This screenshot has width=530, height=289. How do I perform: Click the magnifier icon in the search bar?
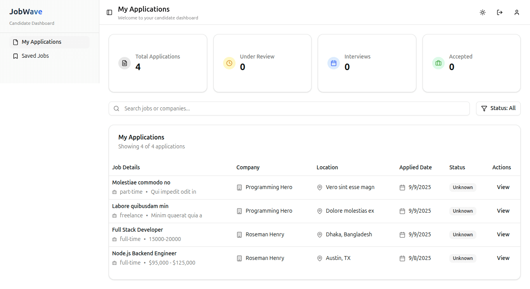116,108
